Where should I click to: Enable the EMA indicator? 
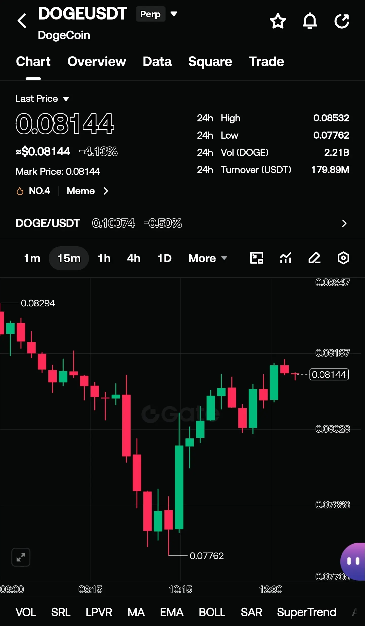click(x=172, y=612)
